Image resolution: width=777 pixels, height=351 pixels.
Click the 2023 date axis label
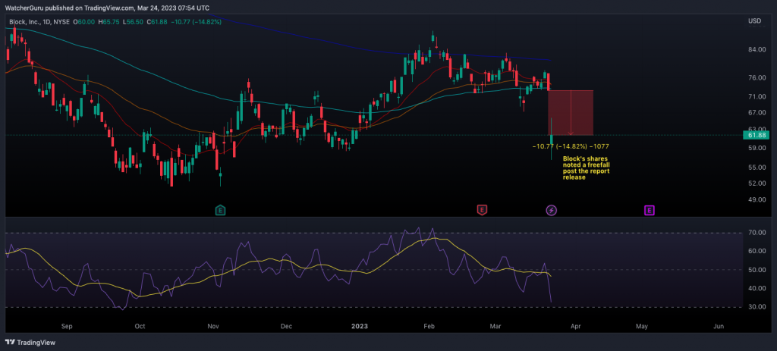coord(358,327)
